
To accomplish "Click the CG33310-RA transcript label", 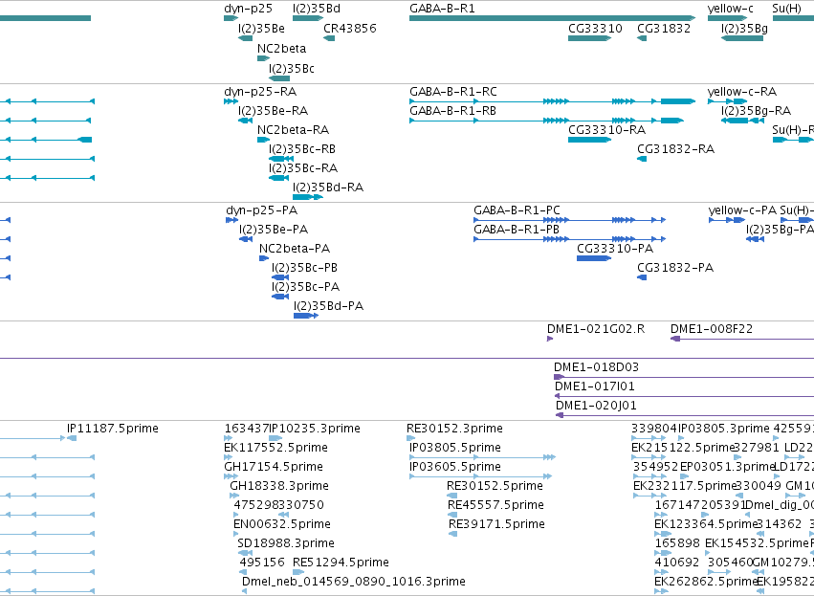I will pos(606,130).
